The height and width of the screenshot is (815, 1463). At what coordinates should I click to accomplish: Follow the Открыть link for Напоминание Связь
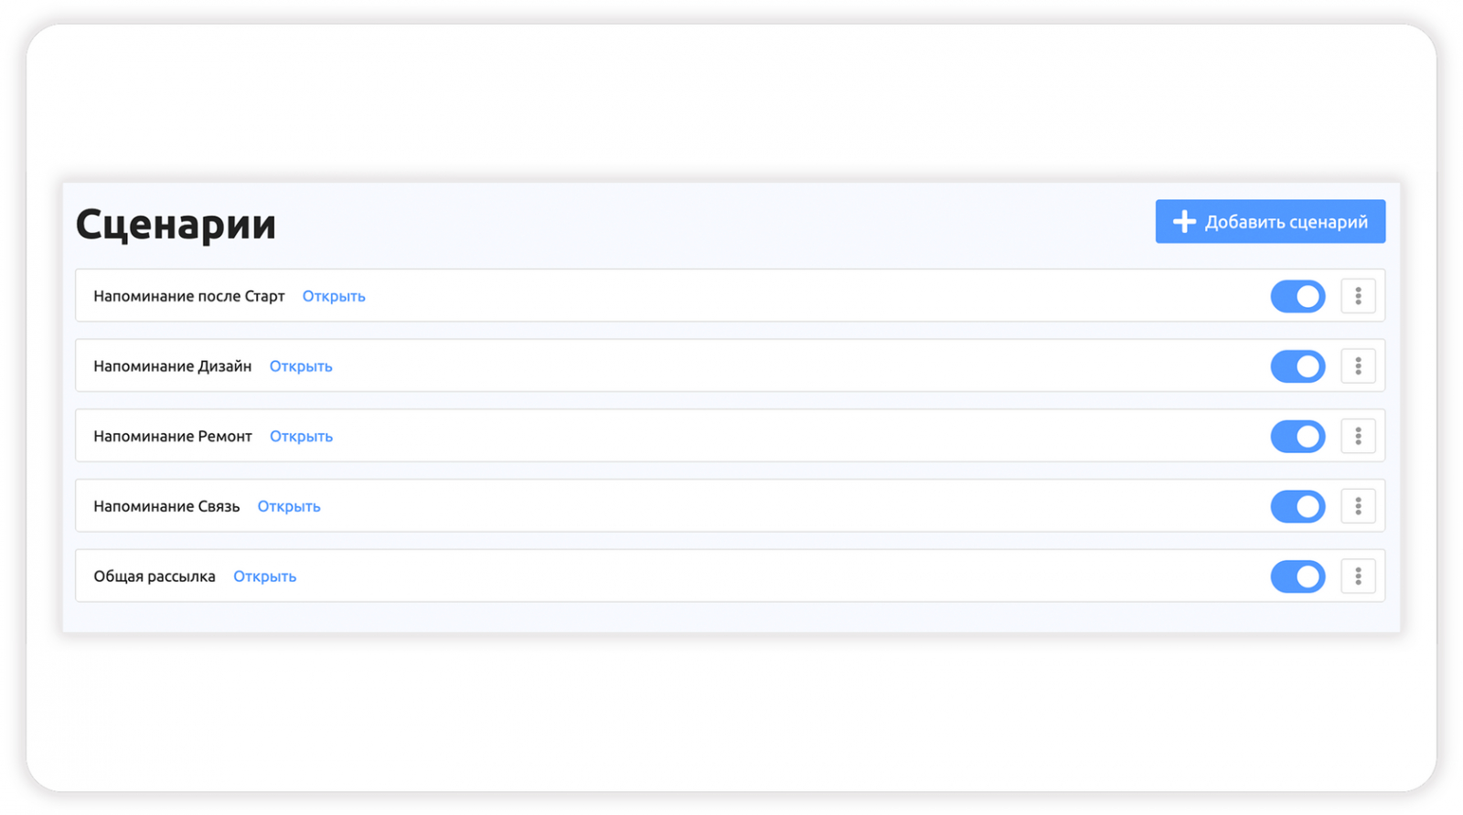point(289,506)
